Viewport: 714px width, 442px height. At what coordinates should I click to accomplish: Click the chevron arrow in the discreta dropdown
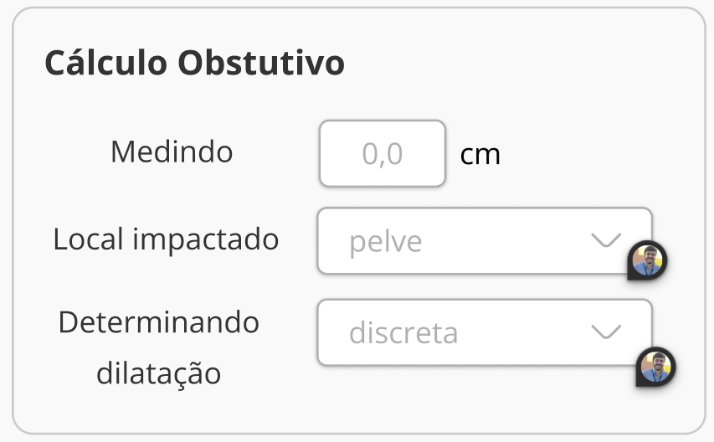click(606, 332)
